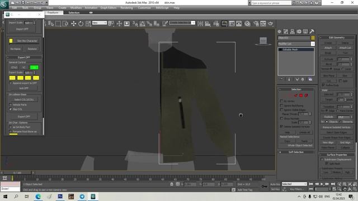Screen dimensions: 358x201
Task: Click the ViewCube in the viewport
Action: click(263, 41)
